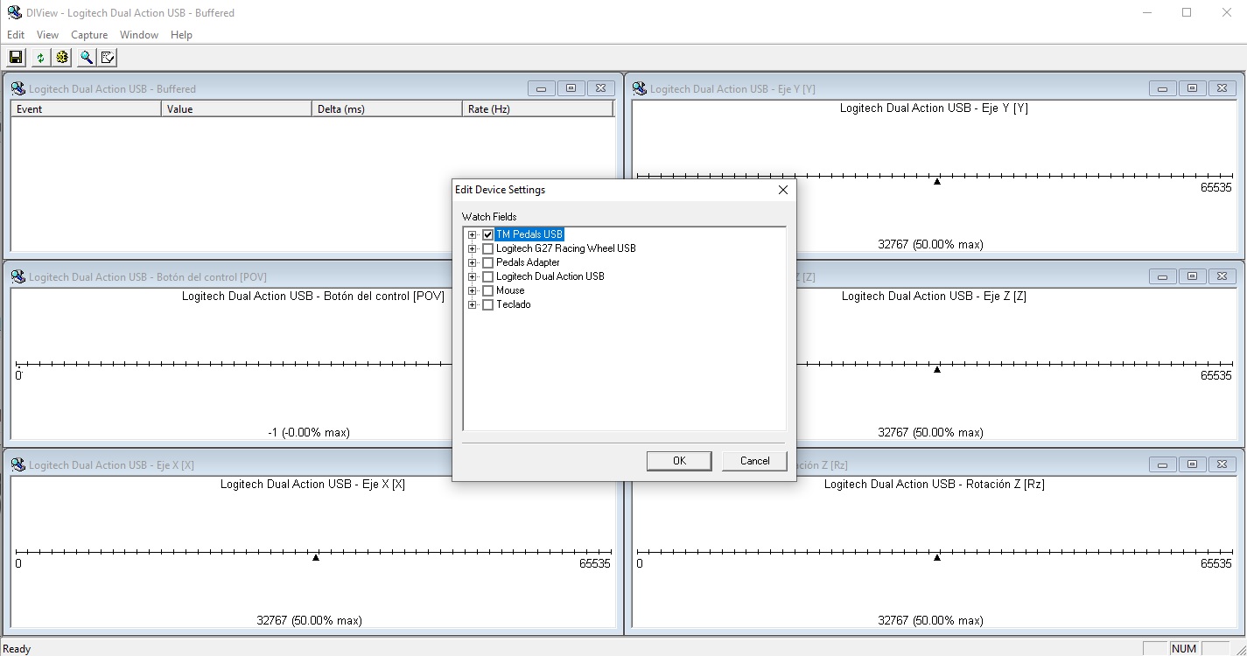Select the Mouse tree label

(510, 290)
